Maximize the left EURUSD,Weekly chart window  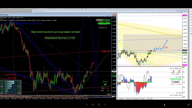click(111, 15)
